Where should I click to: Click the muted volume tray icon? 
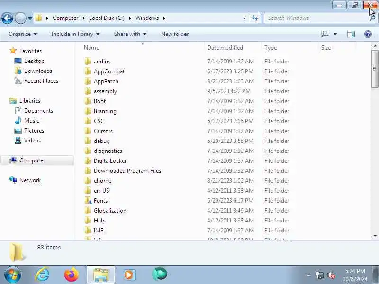click(331, 275)
